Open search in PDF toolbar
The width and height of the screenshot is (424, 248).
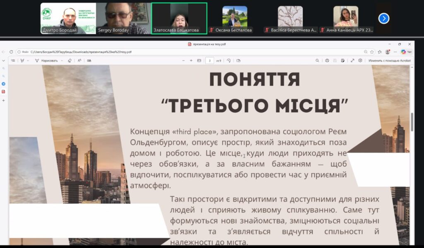coord(317,60)
